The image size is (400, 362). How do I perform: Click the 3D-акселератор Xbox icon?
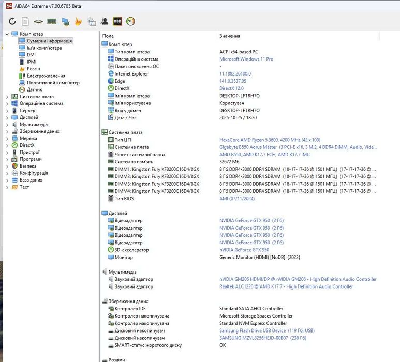click(111, 250)
